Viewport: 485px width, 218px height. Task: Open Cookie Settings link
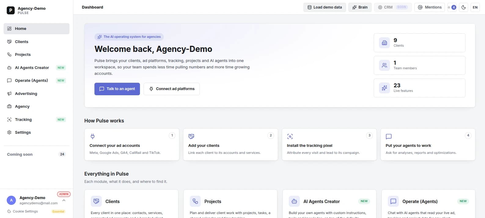click(23, 211)
